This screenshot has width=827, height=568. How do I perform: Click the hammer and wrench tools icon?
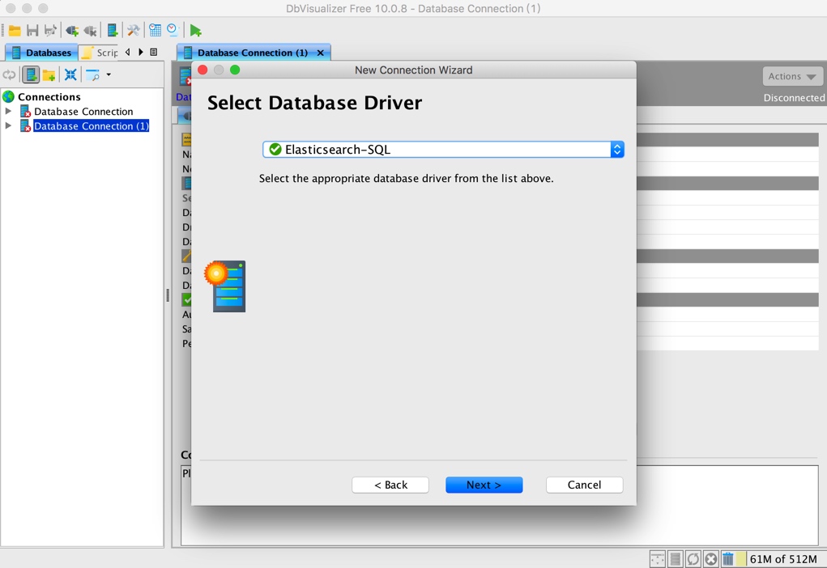click(134, 31)
